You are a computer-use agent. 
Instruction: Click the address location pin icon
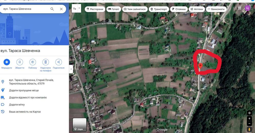click(x=3, y=82)
